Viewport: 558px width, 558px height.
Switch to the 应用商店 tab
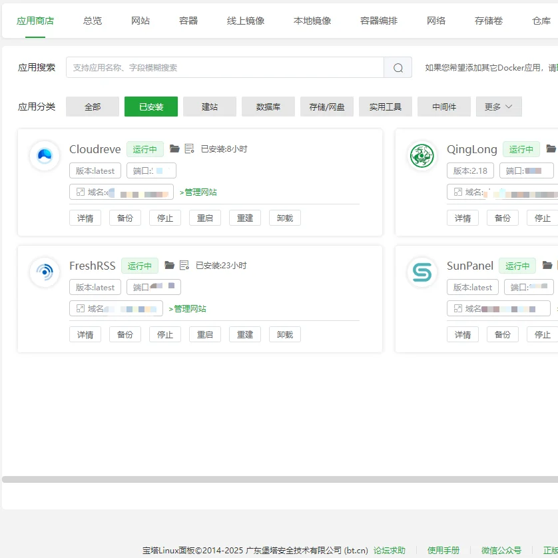pyautogui.click(x=35, y=21)
